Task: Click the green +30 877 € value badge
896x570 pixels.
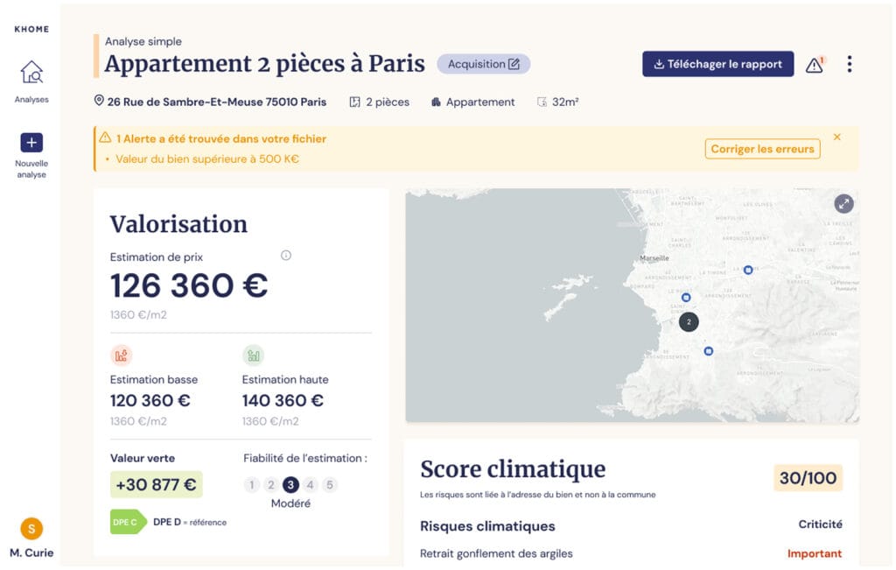Action: point(156,484)
